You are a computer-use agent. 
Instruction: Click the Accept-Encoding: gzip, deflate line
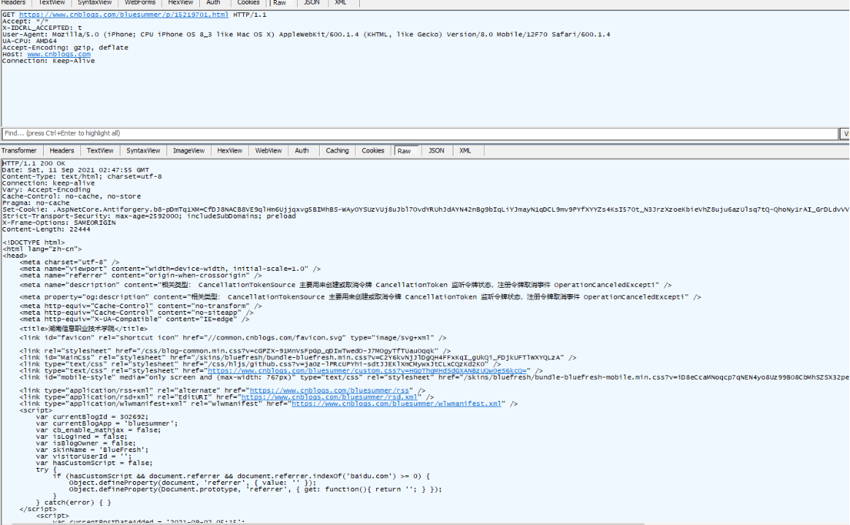pos(65,47)
